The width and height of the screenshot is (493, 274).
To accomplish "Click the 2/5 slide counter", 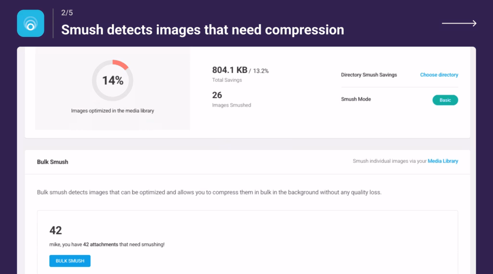I will click(67, 13).
